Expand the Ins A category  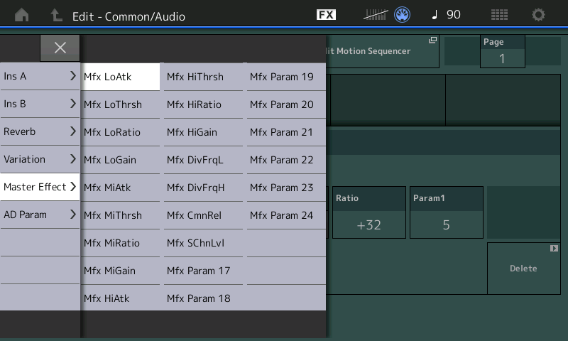[40, 76]
